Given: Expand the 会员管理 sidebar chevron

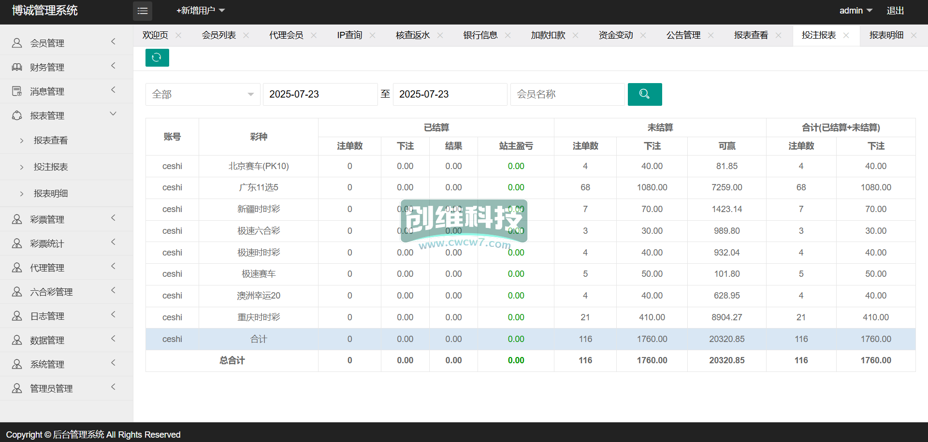Looking at the screenshot, I should [x=114, y=42].
